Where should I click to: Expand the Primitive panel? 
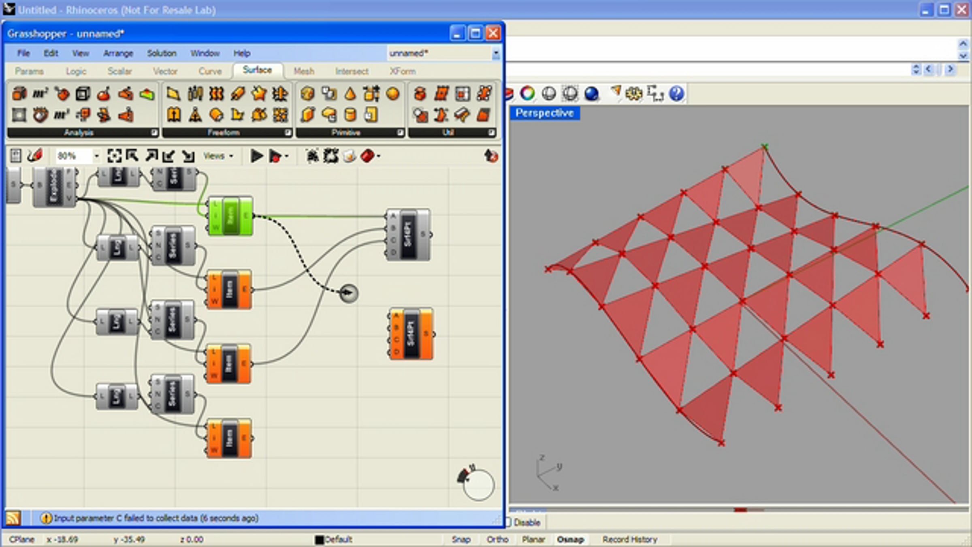point(400,132)
